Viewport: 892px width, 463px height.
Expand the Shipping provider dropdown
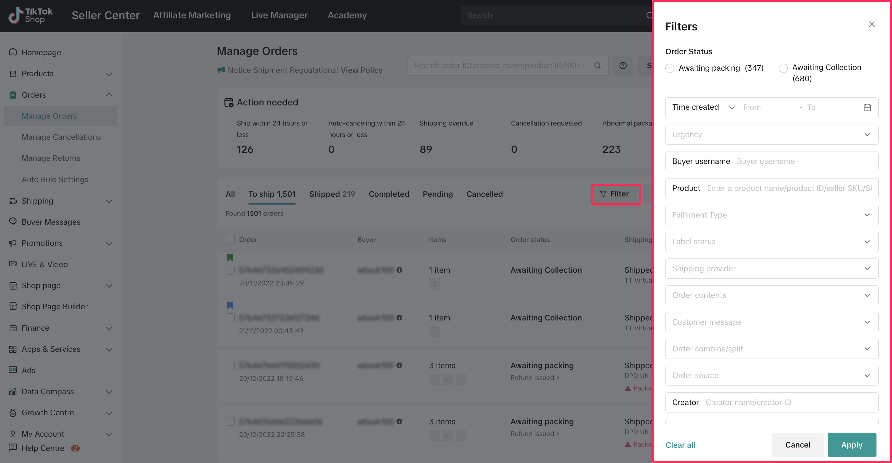772,268
